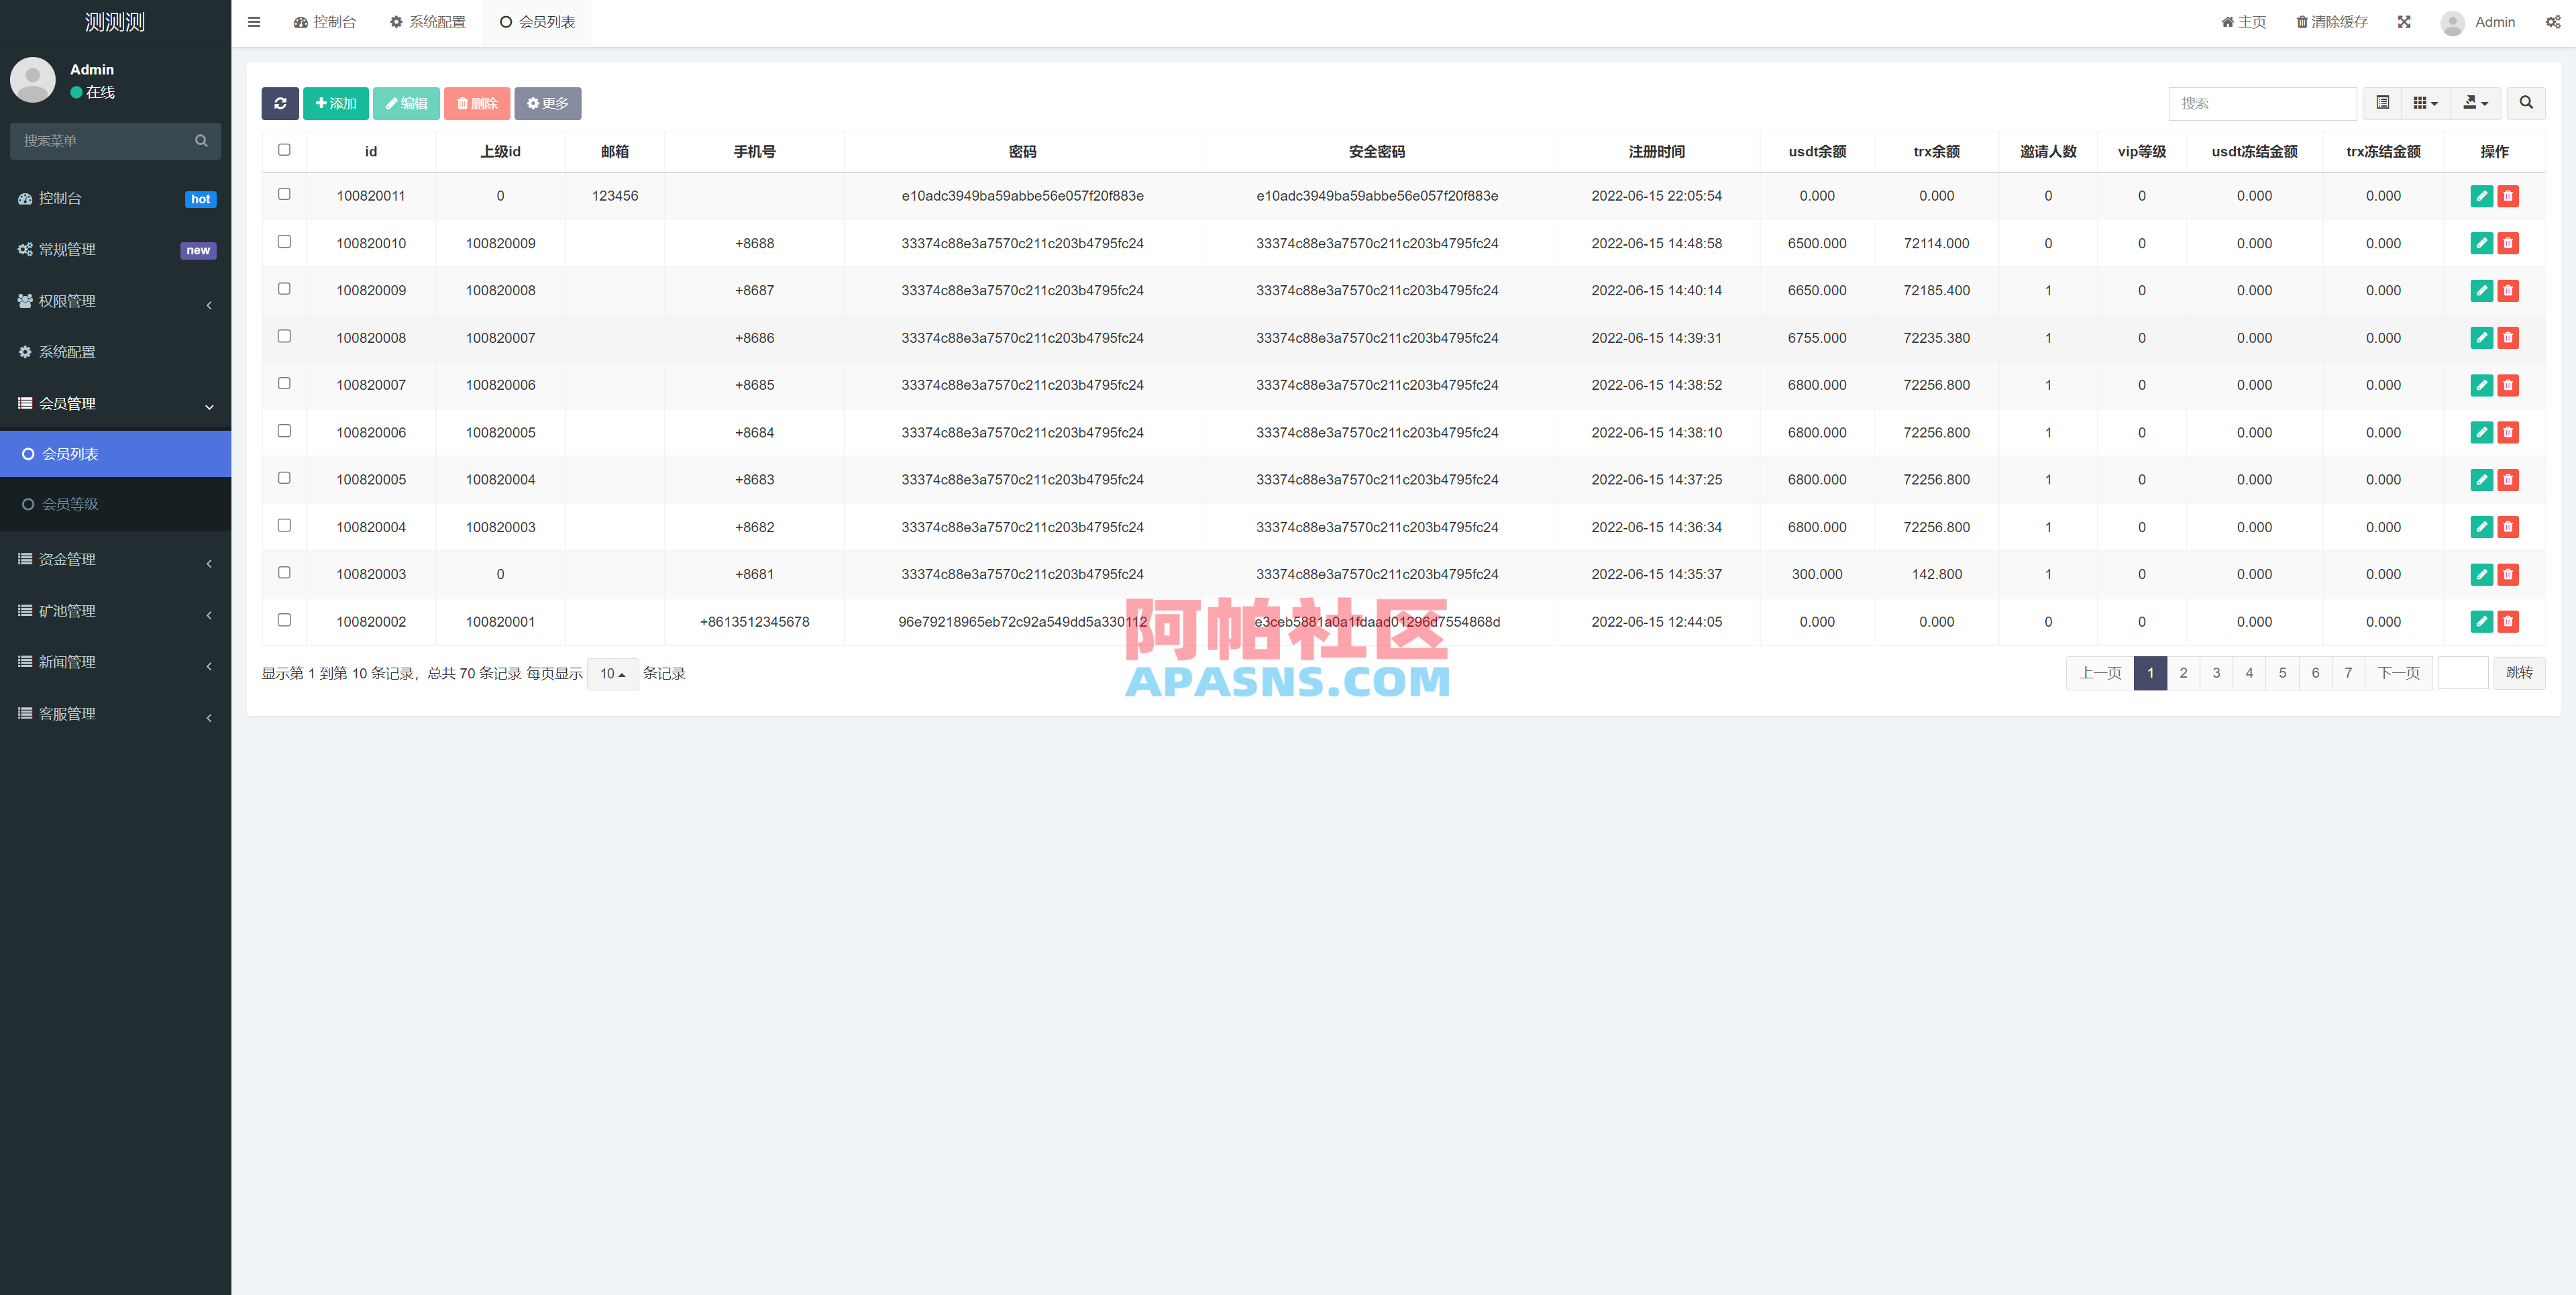Open the search icon in toolbar
Screen dimensions: 2576x1295
2526,103
